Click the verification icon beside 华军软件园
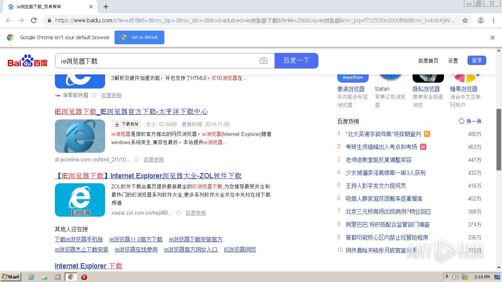The width and height of the screenshot is (502, 282). click(x=94, y=95)
